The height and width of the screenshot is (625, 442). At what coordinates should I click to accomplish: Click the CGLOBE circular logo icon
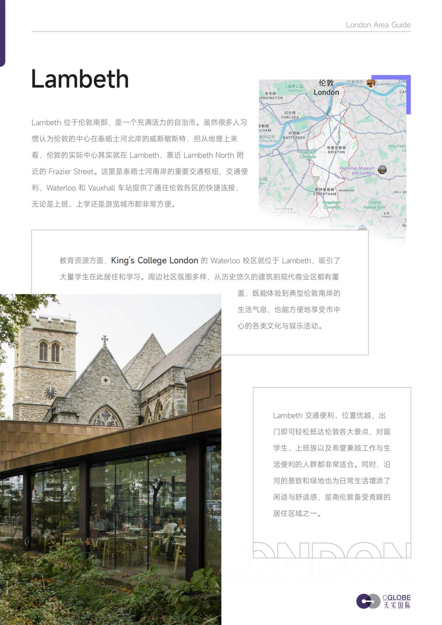pyautogui.click(x=367, y=601)
